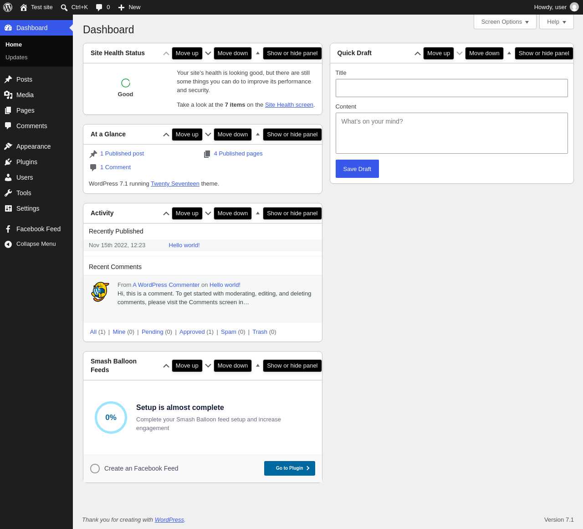Click the Media icon in the sidebar

(8, 95)
